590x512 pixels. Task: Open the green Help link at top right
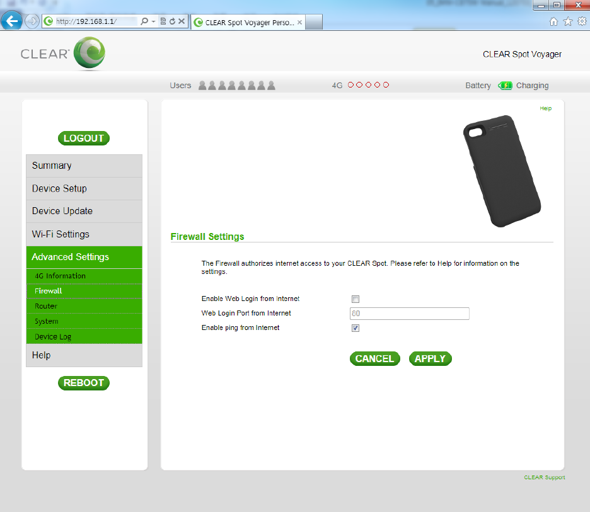546,108
